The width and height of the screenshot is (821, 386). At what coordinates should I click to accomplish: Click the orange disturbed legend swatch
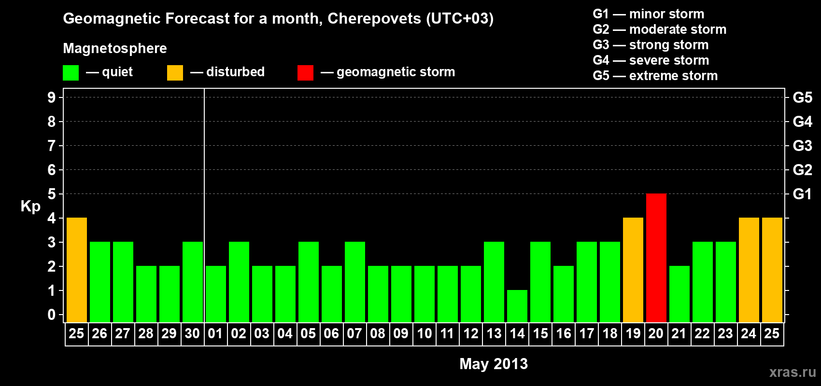[x=175, y=72]
